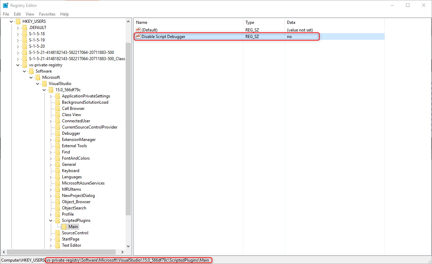Collapse the vs-private-registry node
432x264 pixels.
click(x=18, y=65)
